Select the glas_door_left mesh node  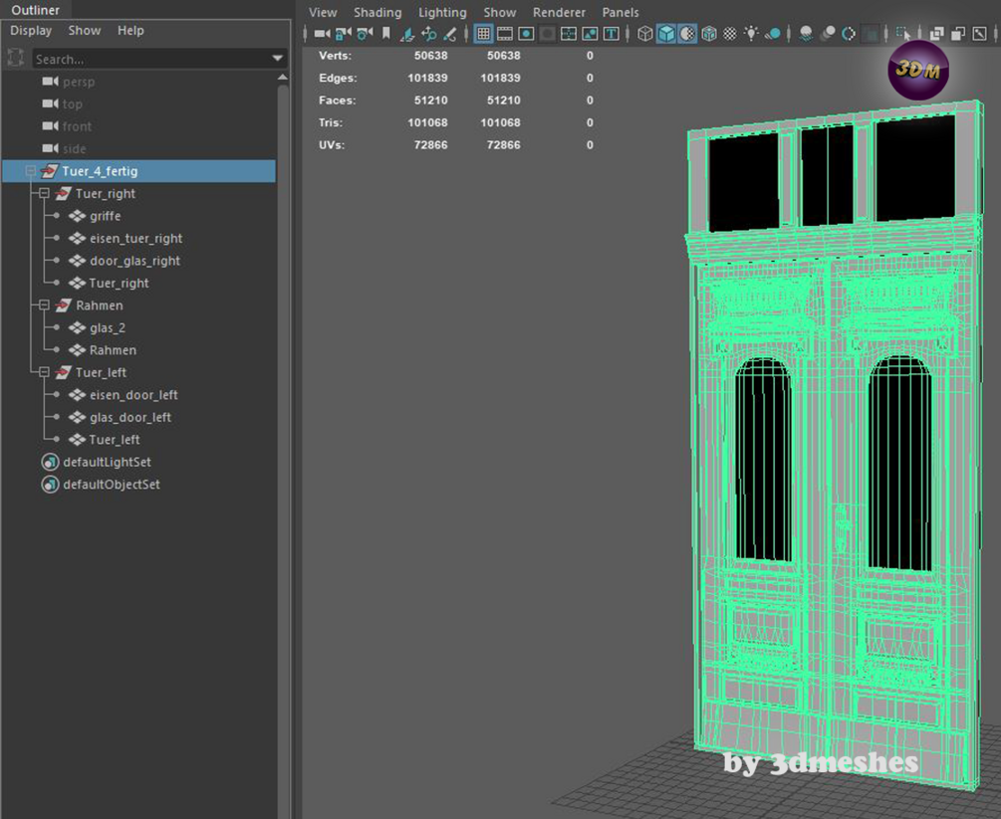tap(129, 417)
